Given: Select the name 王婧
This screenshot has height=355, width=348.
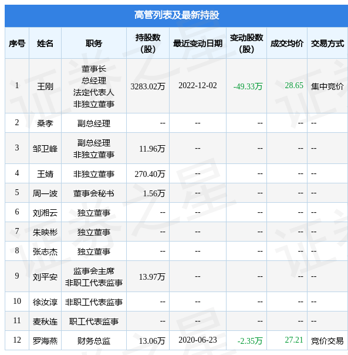Looking at the screenshot, I should pyautogui.click(x=45, y=174).
